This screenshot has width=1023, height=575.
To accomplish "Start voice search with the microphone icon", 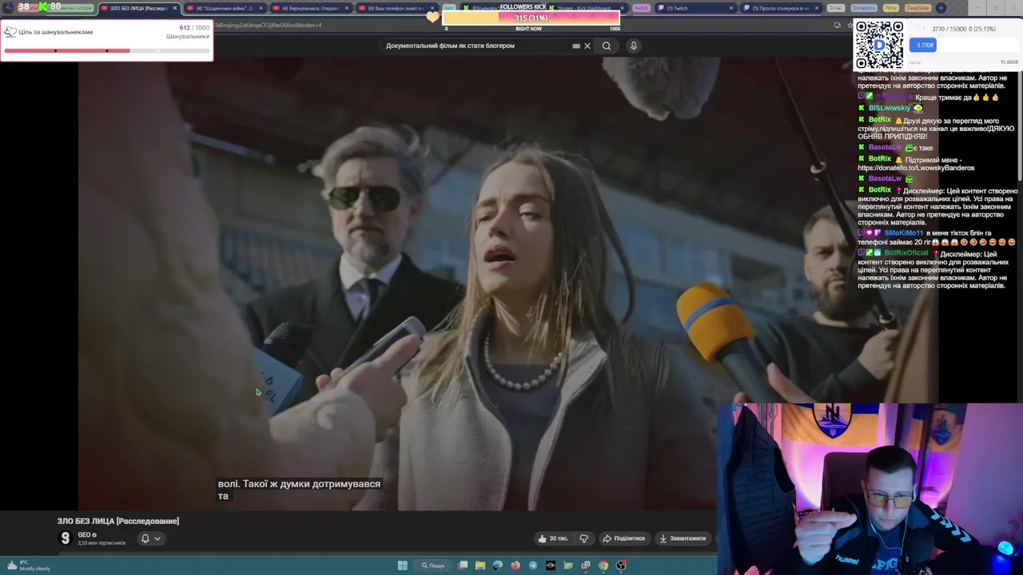I will coord(633,46).
